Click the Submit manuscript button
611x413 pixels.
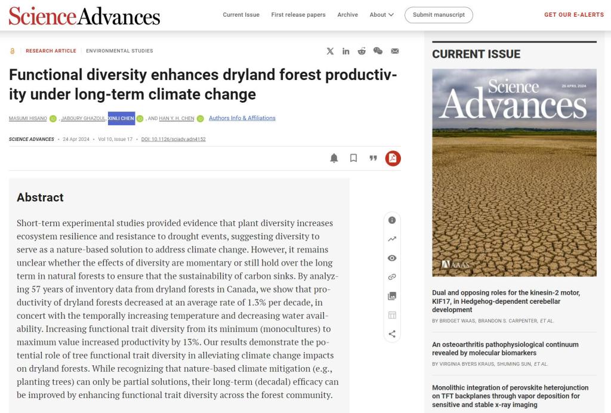[439, 15]
